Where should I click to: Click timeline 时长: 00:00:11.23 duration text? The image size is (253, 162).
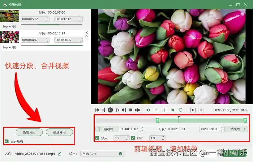click(x=172, y=129)
